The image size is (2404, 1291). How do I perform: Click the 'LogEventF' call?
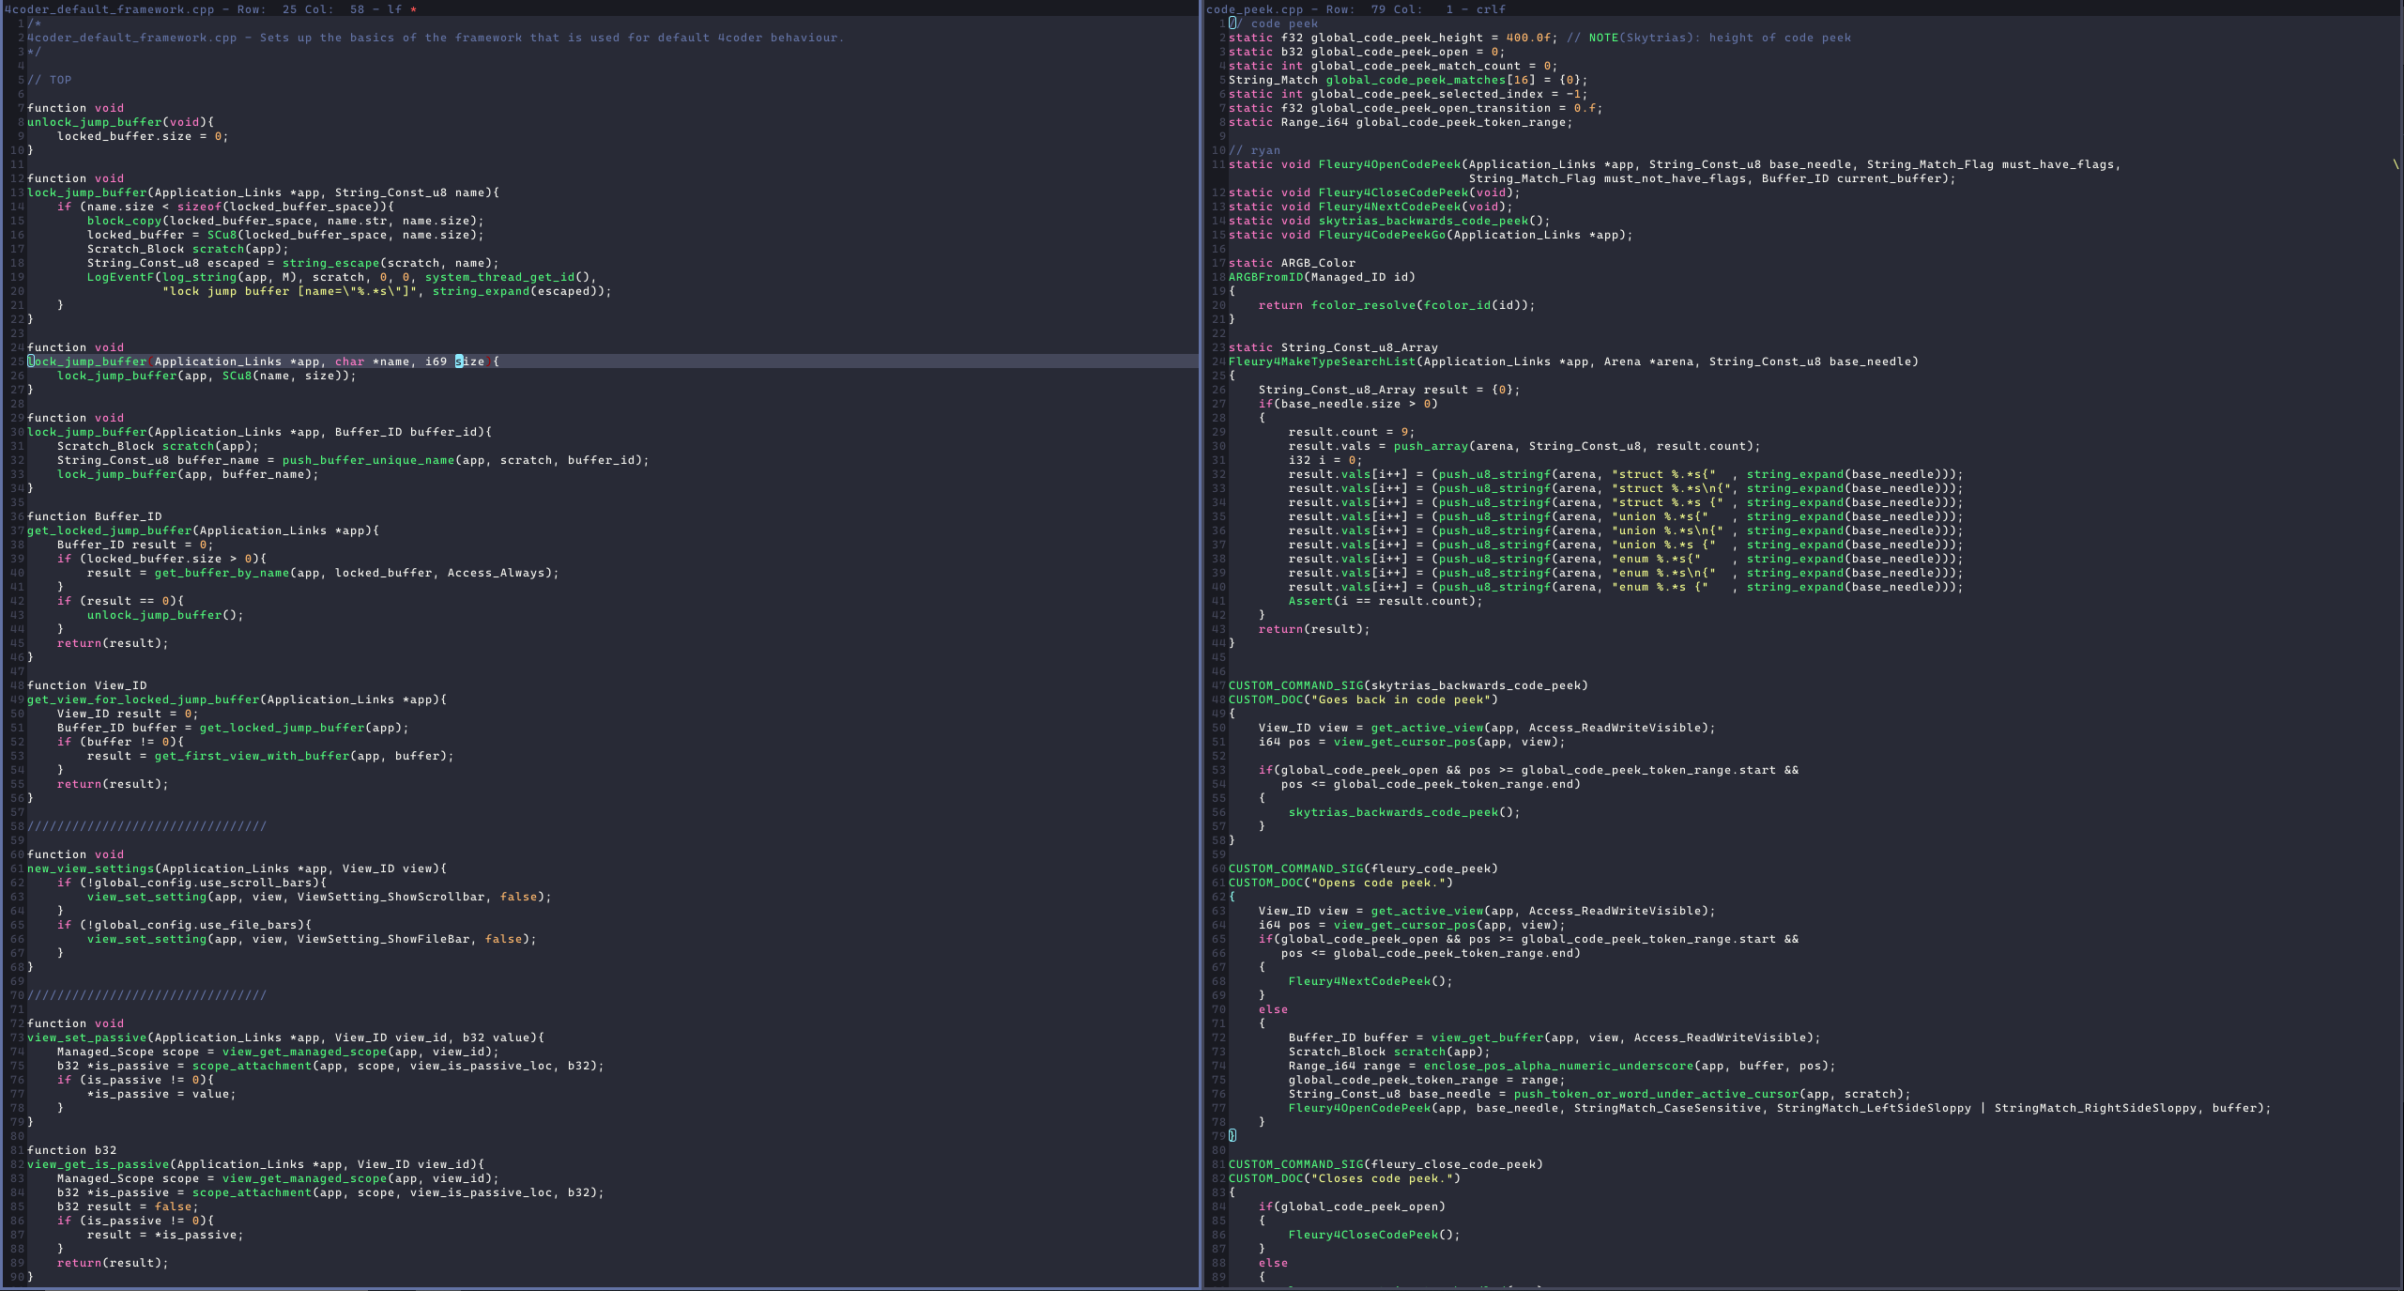121,277
